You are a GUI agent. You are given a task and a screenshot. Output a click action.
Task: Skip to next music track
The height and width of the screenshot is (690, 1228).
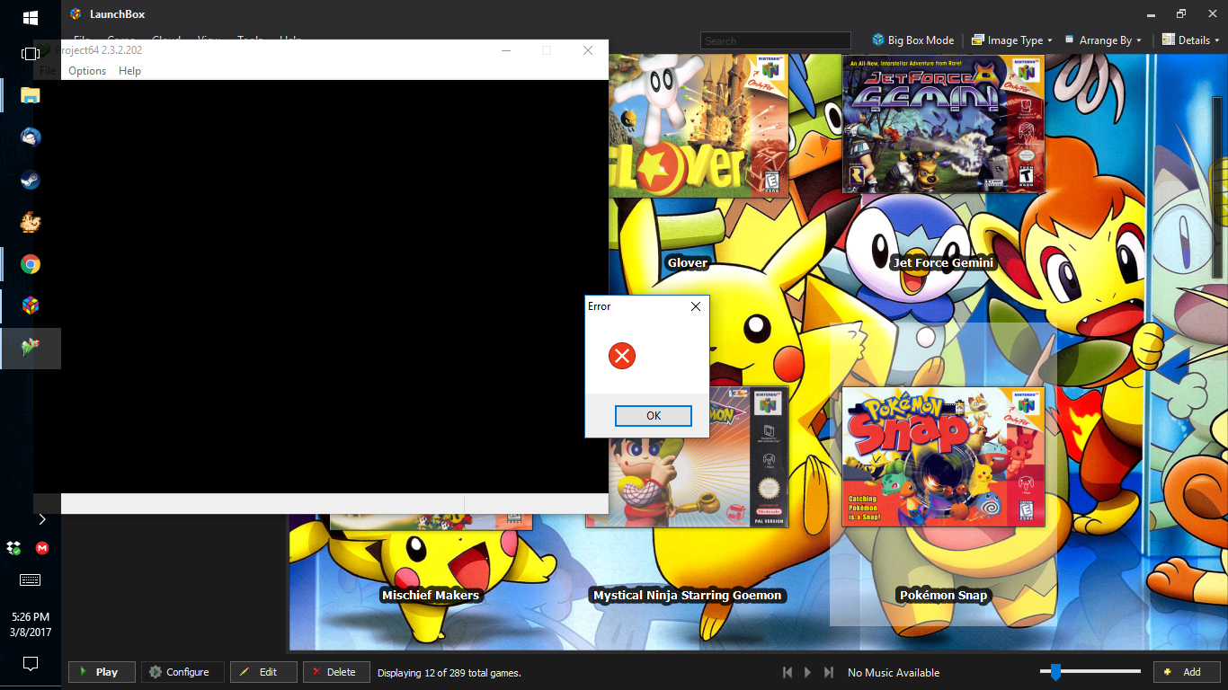point(828,672)
